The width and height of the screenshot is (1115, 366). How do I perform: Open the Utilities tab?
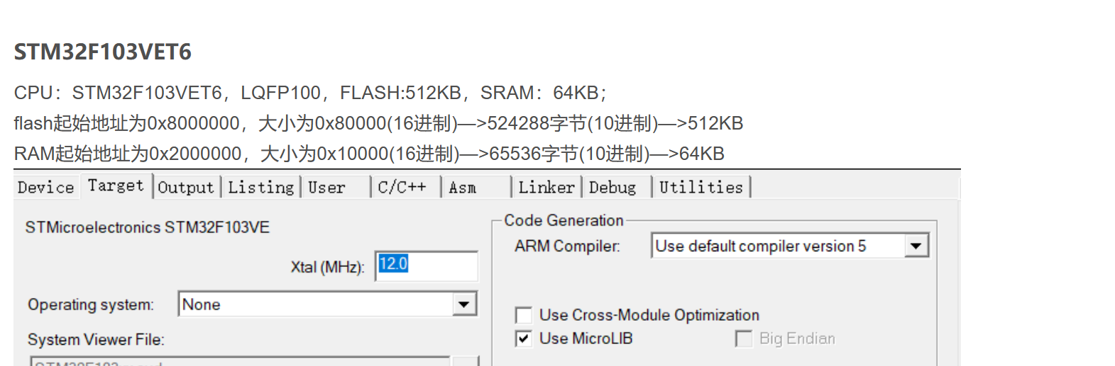click(701, 188)
